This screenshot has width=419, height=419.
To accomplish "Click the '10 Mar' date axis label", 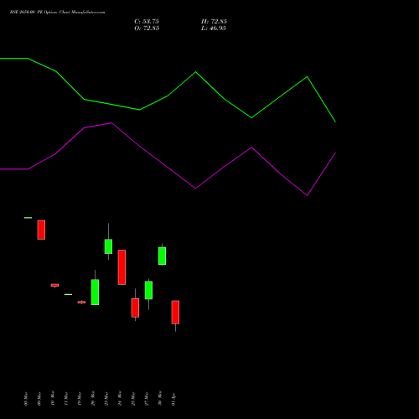I will [x=53, y=398].
